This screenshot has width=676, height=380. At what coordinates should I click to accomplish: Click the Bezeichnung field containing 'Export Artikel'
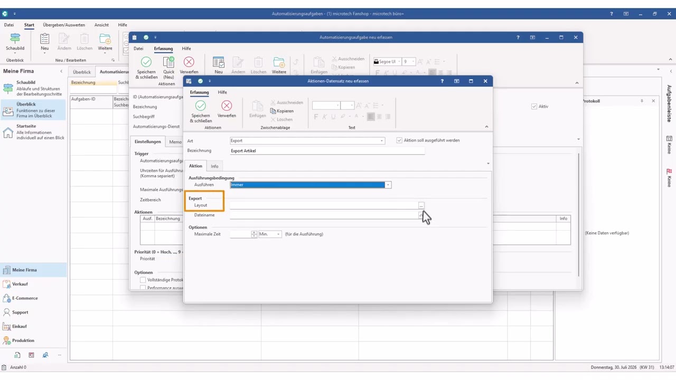click(327, 151)
